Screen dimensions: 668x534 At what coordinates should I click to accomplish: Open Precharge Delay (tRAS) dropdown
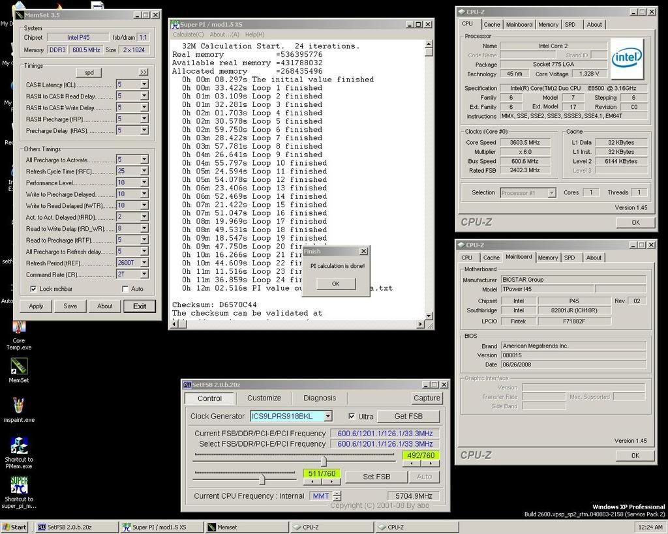coord(144,130)
